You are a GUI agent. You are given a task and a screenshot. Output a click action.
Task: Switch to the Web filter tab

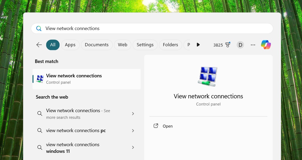tap(123, 45)
